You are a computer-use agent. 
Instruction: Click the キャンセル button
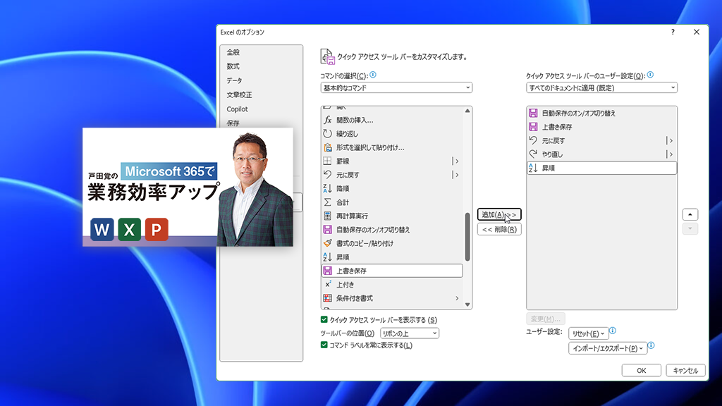click(685, 370)
